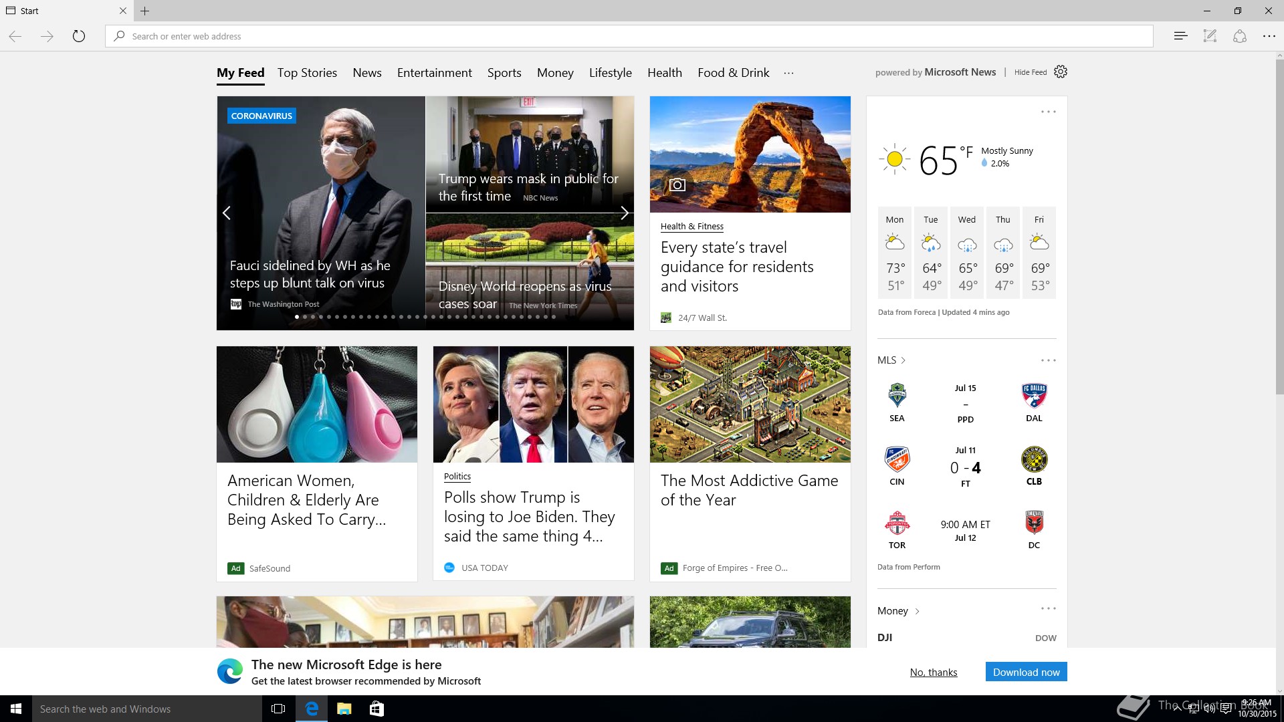Click the sunny weather icon
The image size is (1284, 722).
point(894,159)
